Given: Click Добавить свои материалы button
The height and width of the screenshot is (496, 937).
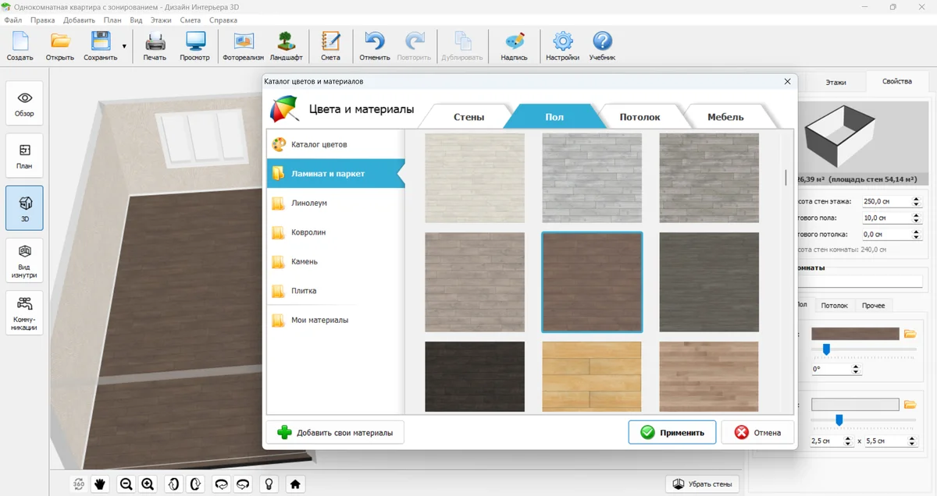Looking at the screenshot, I should 335,432.
